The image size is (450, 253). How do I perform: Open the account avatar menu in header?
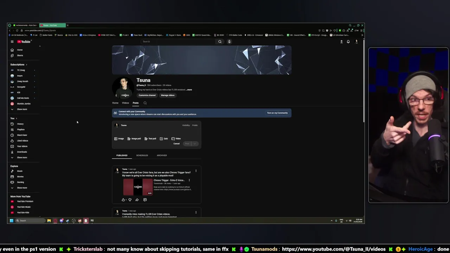click(x=356, y=42)
